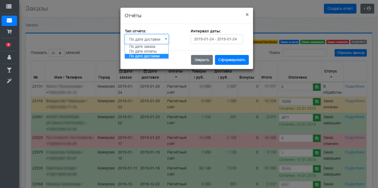The height and width of the screenshot is (188, 378).
Task: Open Подробнее link for order 22979
Action: (355, 152)
